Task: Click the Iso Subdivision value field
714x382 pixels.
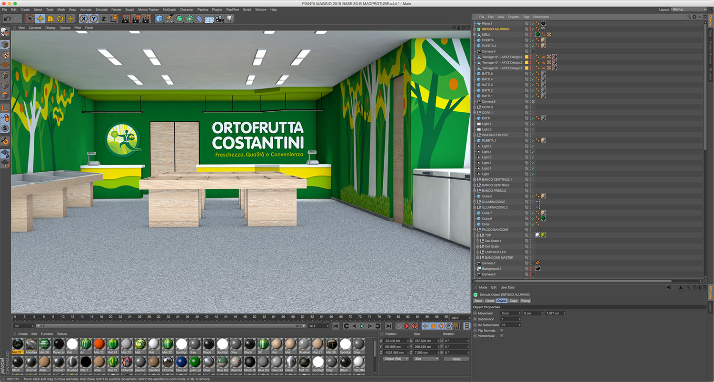Action: [x=510, y=324]
